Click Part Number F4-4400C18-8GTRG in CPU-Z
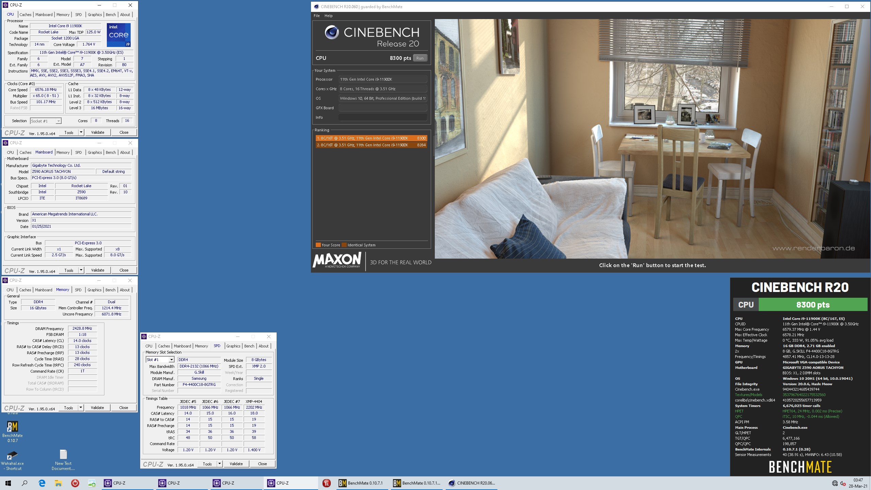 click(x=199, y=385)
